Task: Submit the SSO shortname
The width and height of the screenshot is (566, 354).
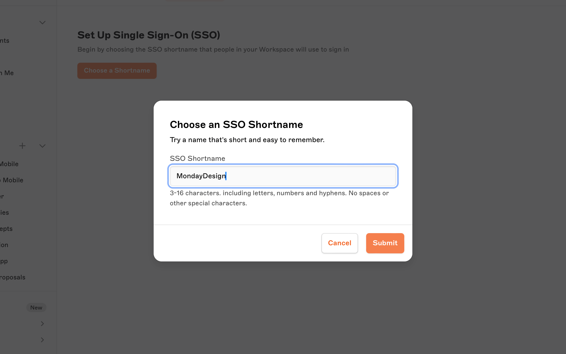Action: pos(385,243)
